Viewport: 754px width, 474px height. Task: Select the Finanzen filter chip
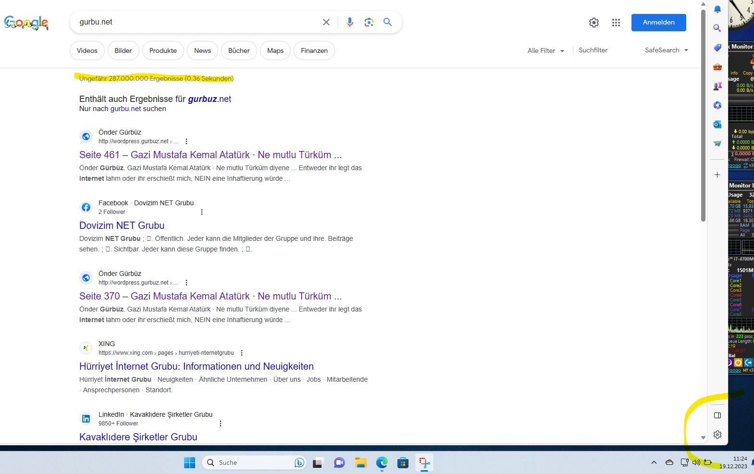(x=314, y=50)
